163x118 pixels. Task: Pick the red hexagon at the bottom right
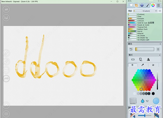tap(149, 89)
